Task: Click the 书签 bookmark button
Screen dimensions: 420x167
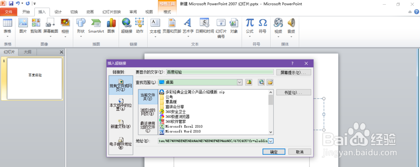Action: [294, 92]
